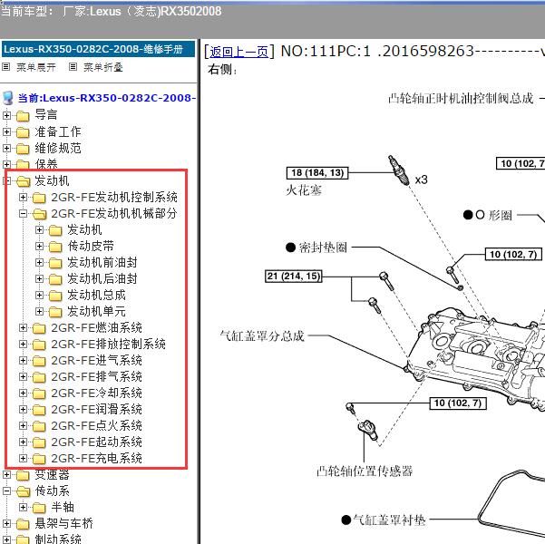Expand the 准备工作 node
The image size is (545, 544).
[6, 131]
